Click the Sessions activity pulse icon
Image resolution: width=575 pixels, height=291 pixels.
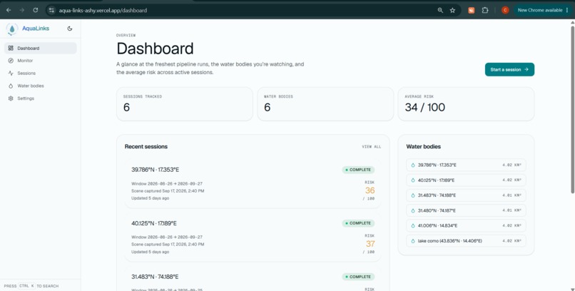[11, 73]
